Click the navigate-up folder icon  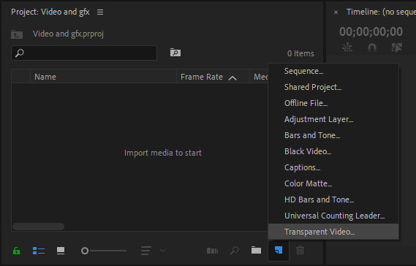tap(17, 34)
